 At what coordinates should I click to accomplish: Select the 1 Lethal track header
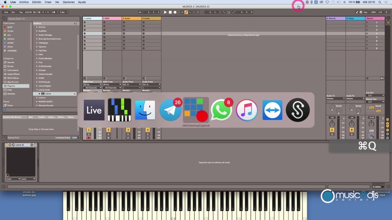tap(92, 18)
